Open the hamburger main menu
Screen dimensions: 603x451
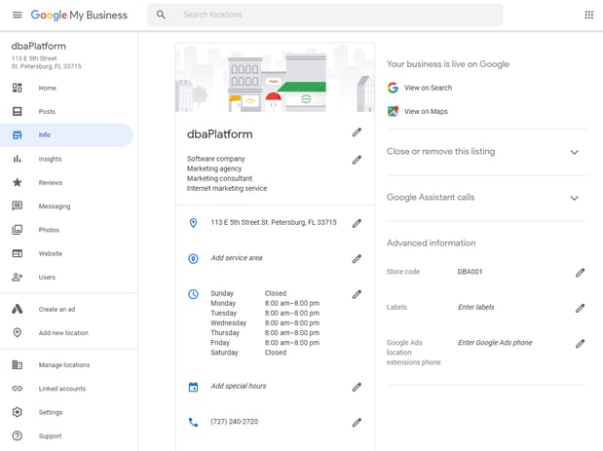tap(17, 15)
